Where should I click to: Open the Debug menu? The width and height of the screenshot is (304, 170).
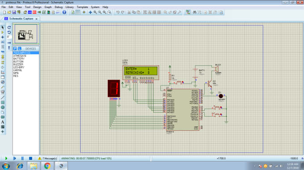coord(59,7)
